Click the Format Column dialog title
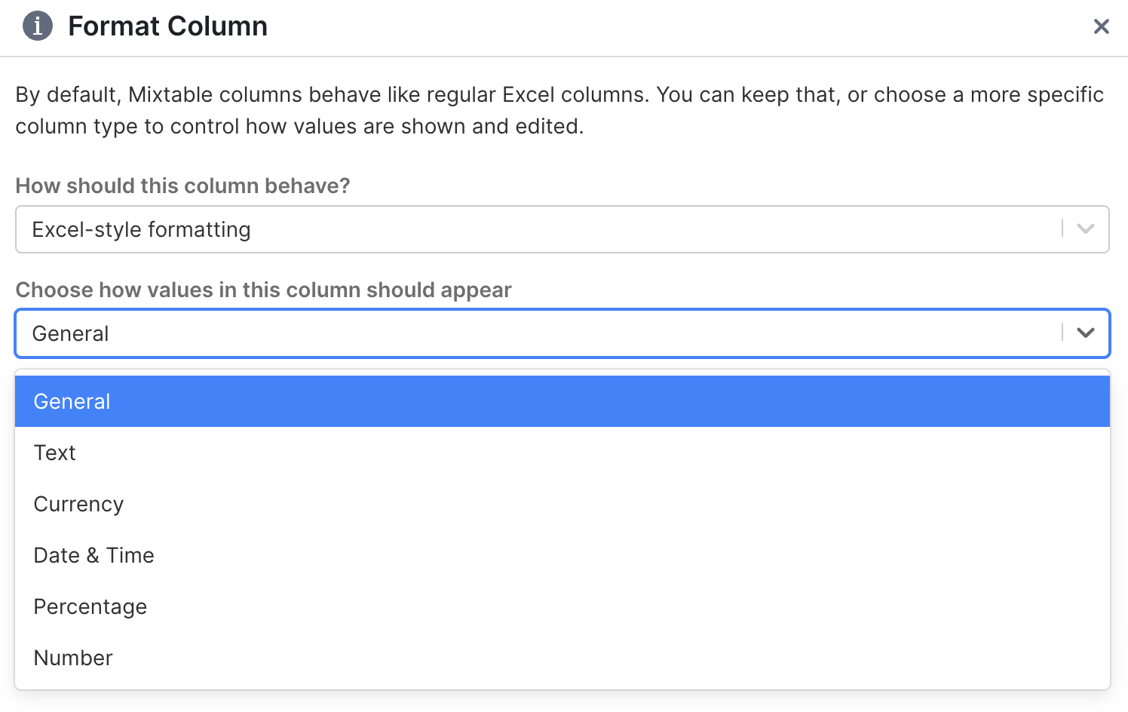The height and width of the screenshot is (712, 1128). point(167,26)
